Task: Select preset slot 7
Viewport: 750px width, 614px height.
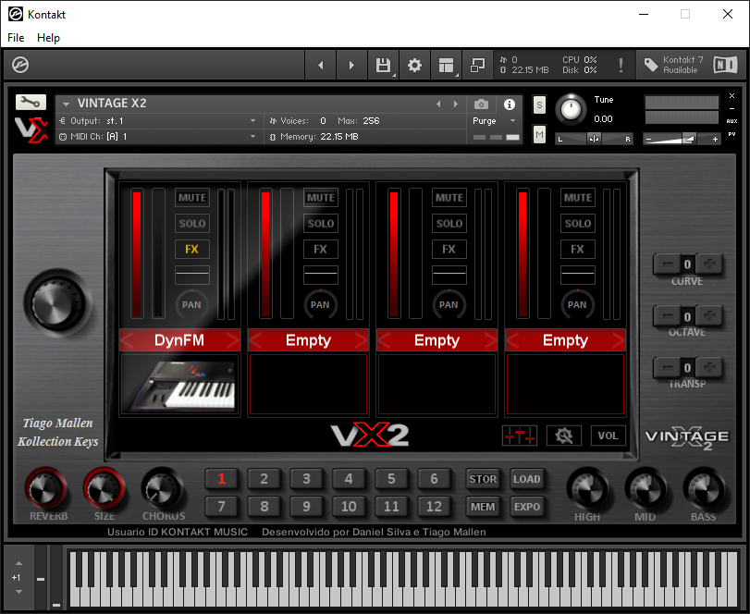Action: pos(221,507)
